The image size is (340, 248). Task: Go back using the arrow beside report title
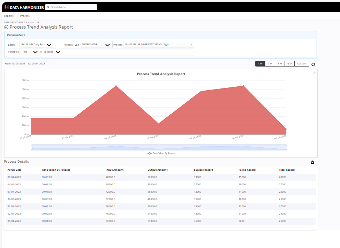tap(6, 27)
